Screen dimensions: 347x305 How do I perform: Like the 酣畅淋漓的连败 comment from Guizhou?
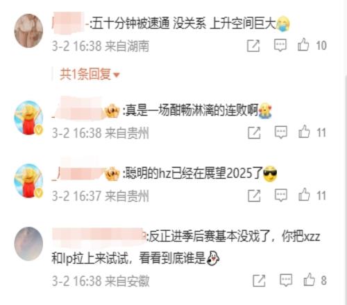[x=304, y=132]
